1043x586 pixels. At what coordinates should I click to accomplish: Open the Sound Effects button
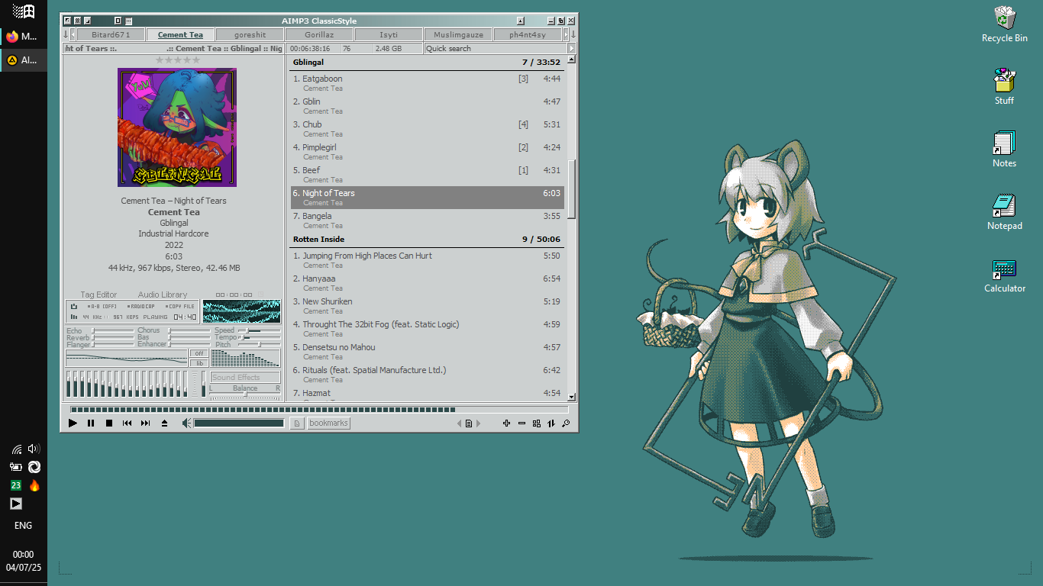coord(245,377)
